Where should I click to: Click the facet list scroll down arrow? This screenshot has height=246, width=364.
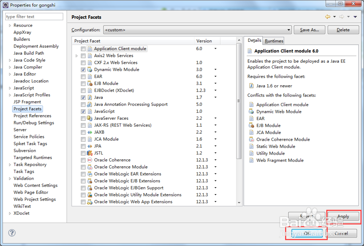click(x=239, y=203)
